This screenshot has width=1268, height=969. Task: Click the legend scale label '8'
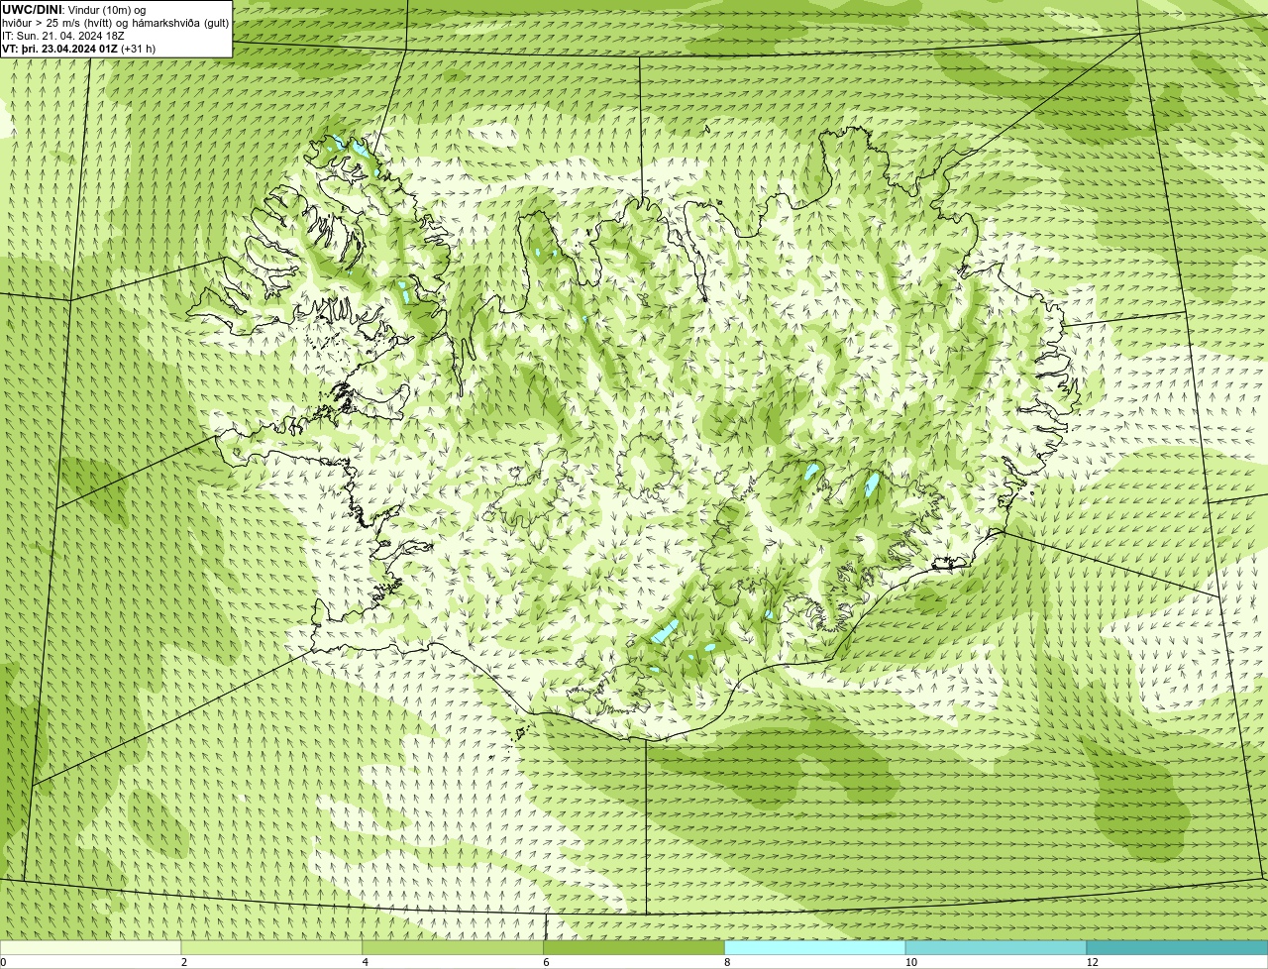(727, 962)
